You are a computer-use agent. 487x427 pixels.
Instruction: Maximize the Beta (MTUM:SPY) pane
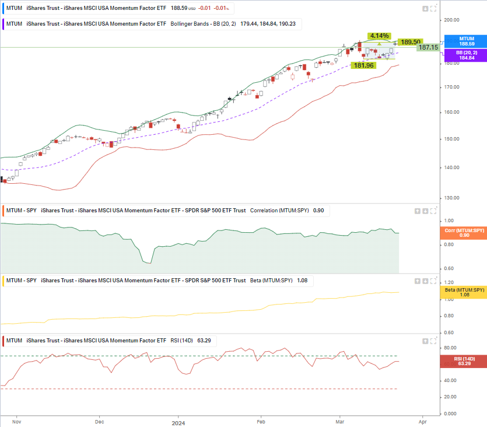(433, 281)
